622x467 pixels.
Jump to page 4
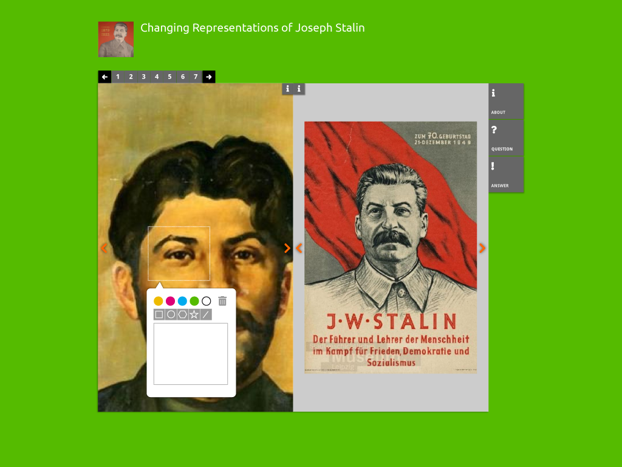pyautogui.click(x=157, y=77)
